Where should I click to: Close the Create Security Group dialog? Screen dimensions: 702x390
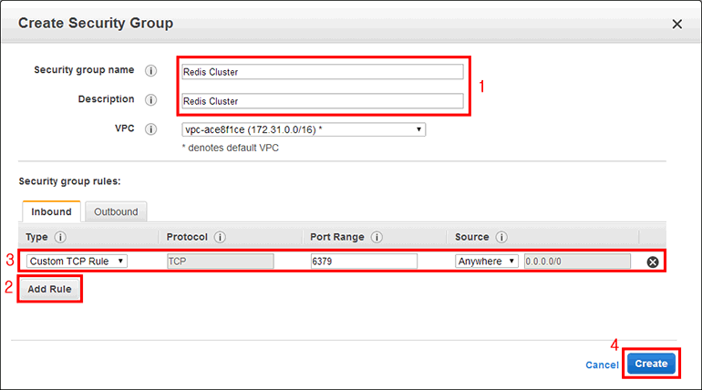tap(676, 24)
